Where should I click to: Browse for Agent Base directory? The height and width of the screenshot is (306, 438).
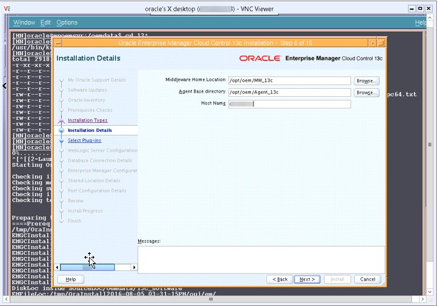click(x=367, y=93)
